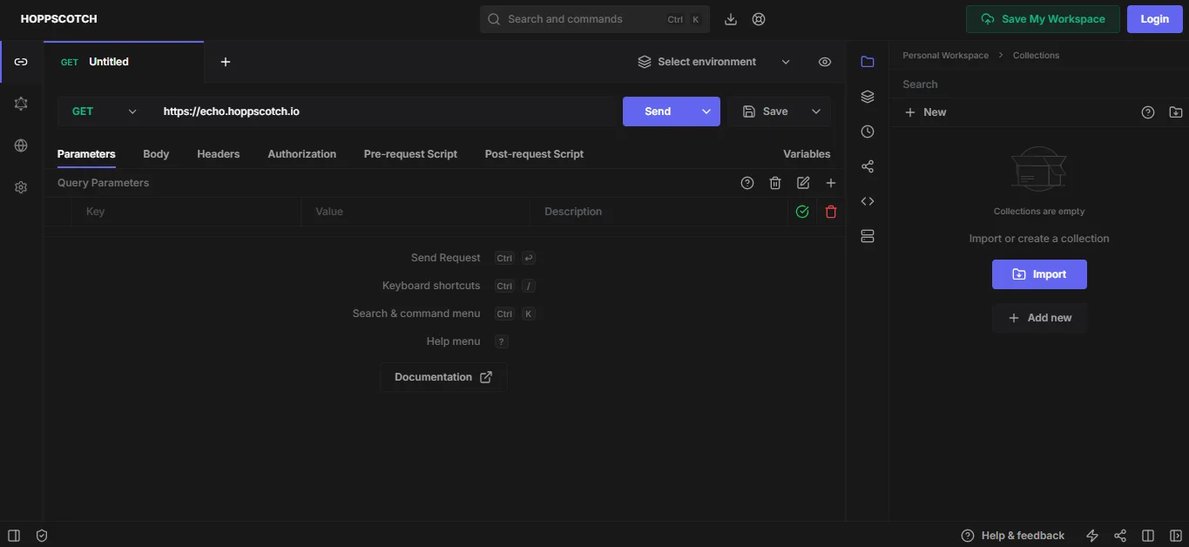
Task: Switch to the Parameters tab
Action: click(x=86, y=154)
